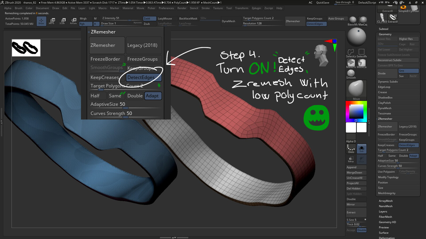Image resolution: width=426 pixels, height=239 pixels.
Task: Enable Zsub sculpt mode
Action: [x=149, y=24]
